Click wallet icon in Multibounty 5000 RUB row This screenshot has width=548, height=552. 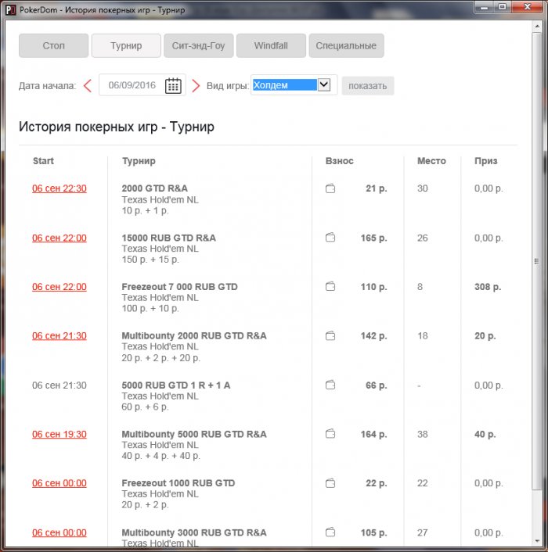point(330,434)
